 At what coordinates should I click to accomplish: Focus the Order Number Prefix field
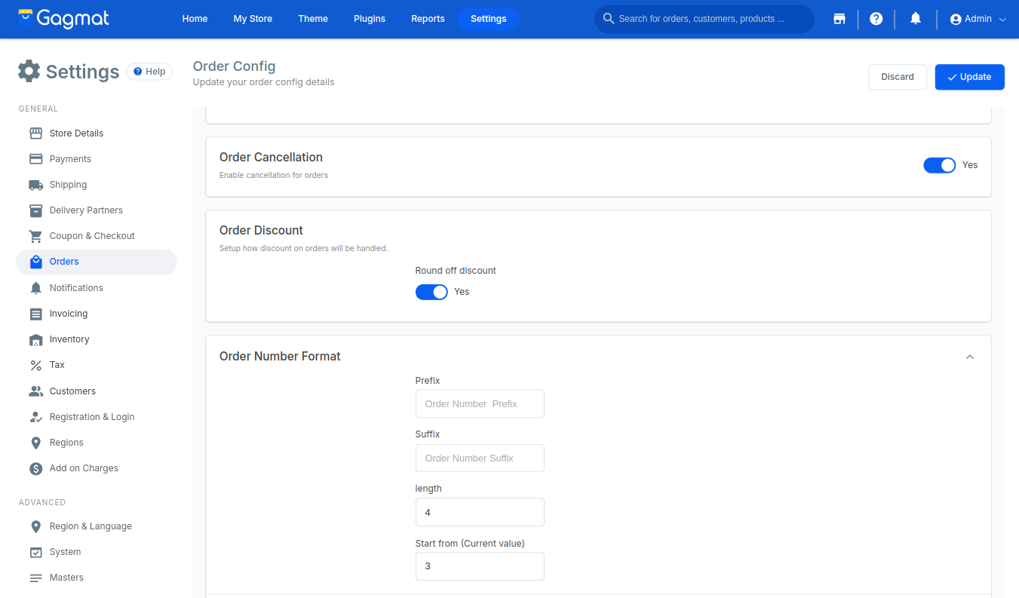click(x=480, y=404)
